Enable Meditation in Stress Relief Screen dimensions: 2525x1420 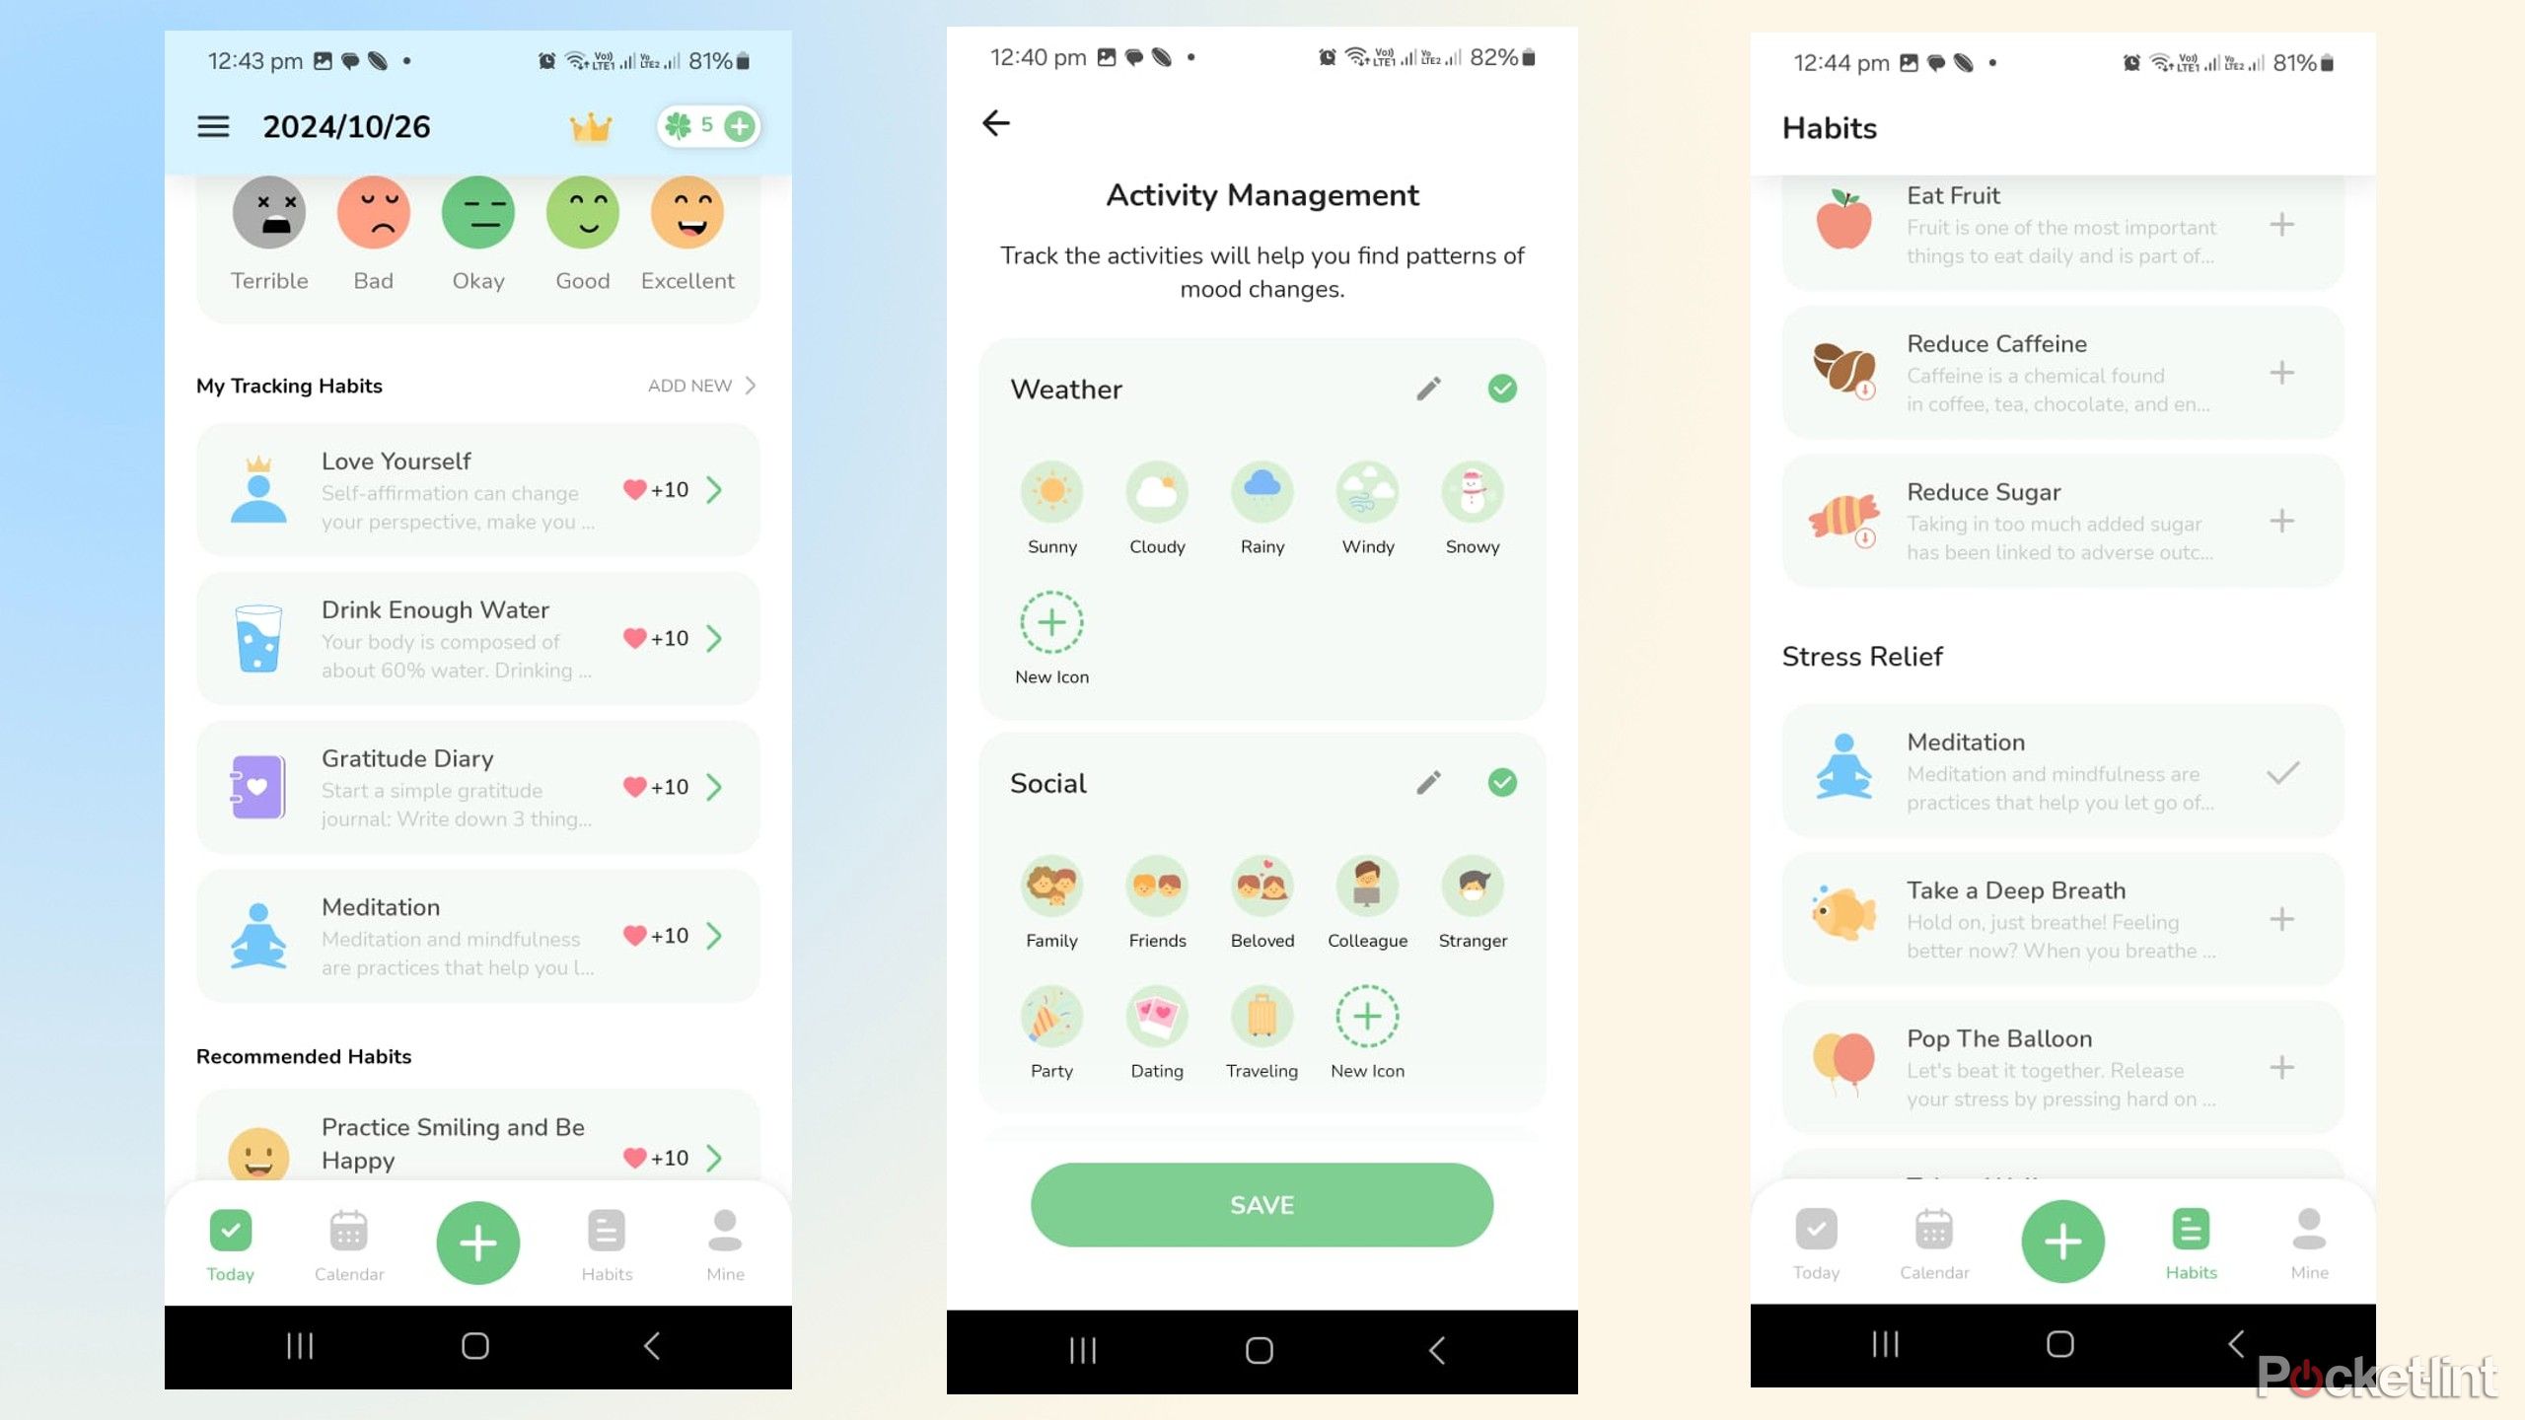click(x=2287, y=770)
